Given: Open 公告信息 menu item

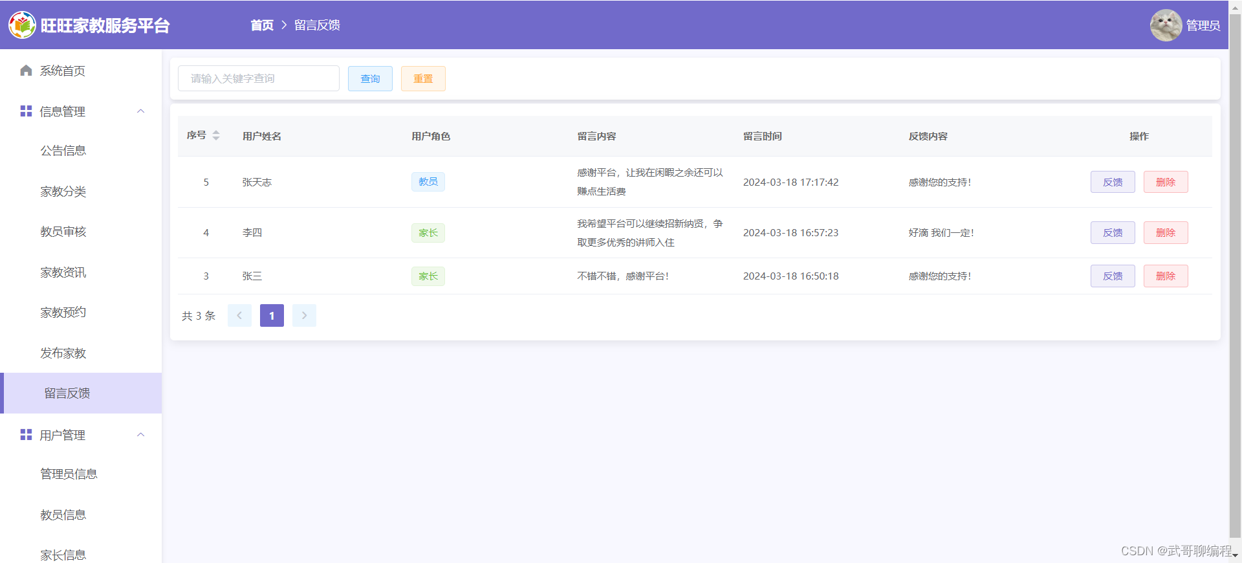Looking at the screenshot, I should click(x=81, y=151).
